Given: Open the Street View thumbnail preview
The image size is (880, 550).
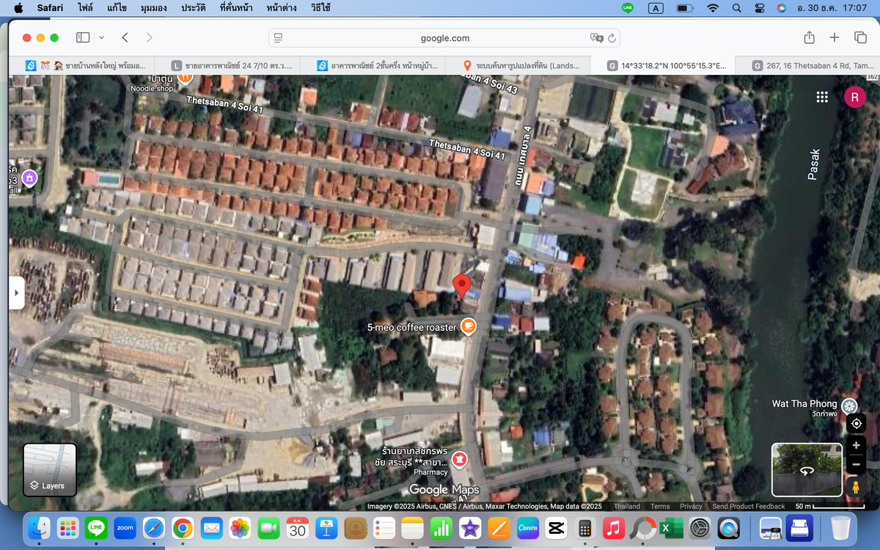Looking at the screenshot, I should coord(806,470).
